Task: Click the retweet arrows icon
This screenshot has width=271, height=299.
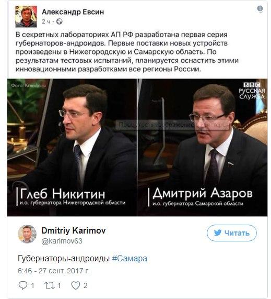Action: pos(49,285)
